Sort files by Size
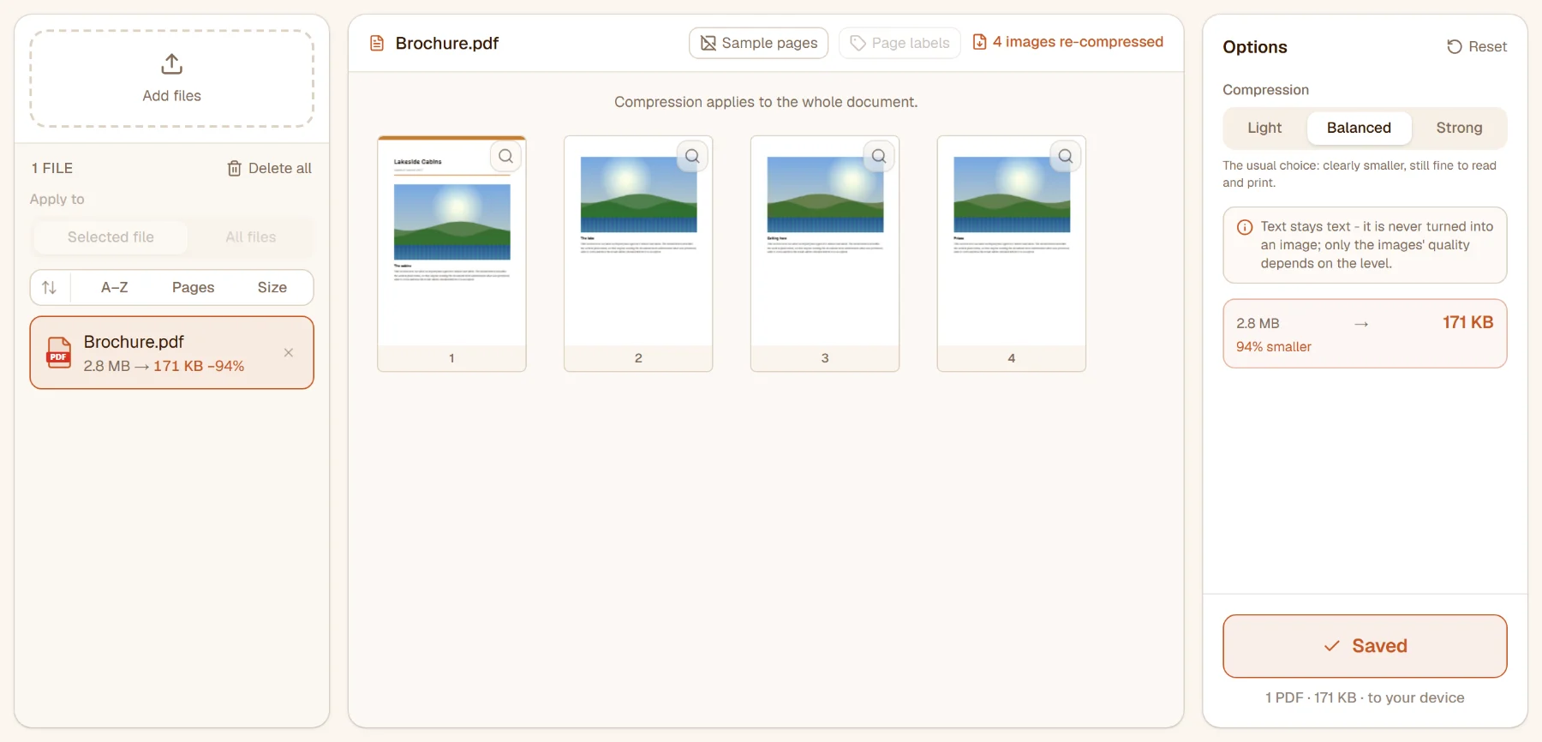 pyautogui.click(x=272, y=288)
